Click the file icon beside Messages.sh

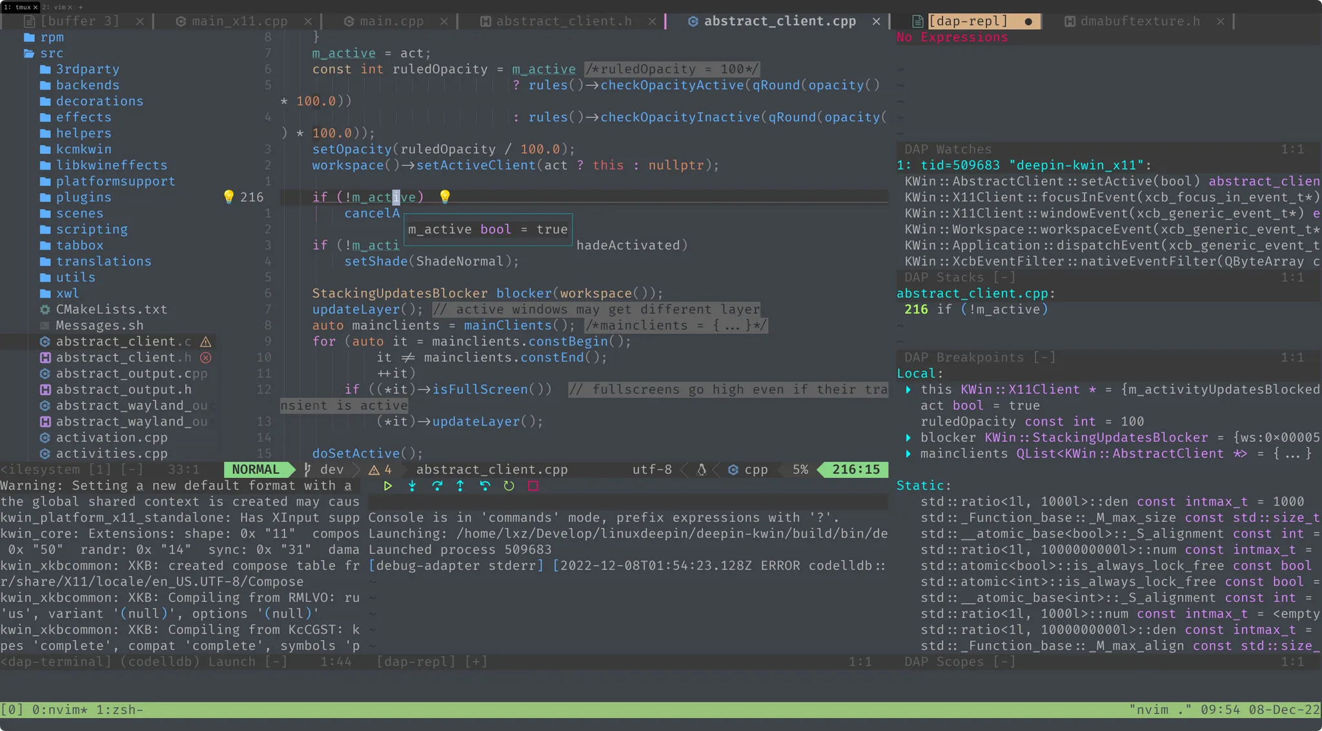point(45,325)
